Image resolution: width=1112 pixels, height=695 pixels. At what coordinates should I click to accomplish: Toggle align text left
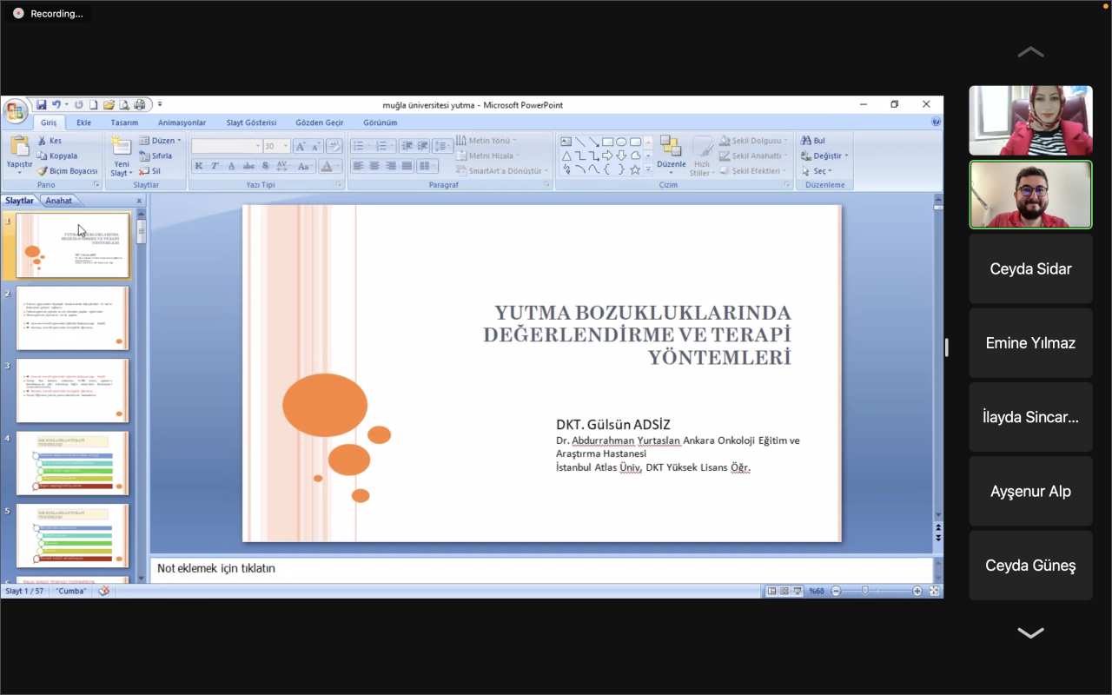point(358,166)
